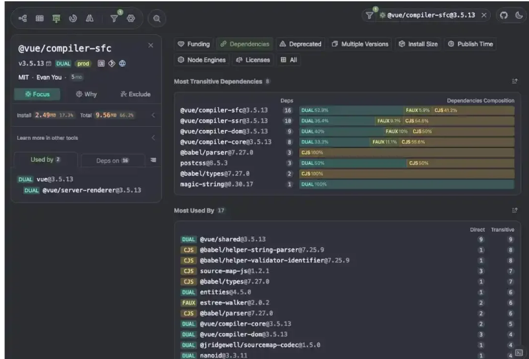
Task: Select the Deps on 16 tab
Action: (113, 161)
